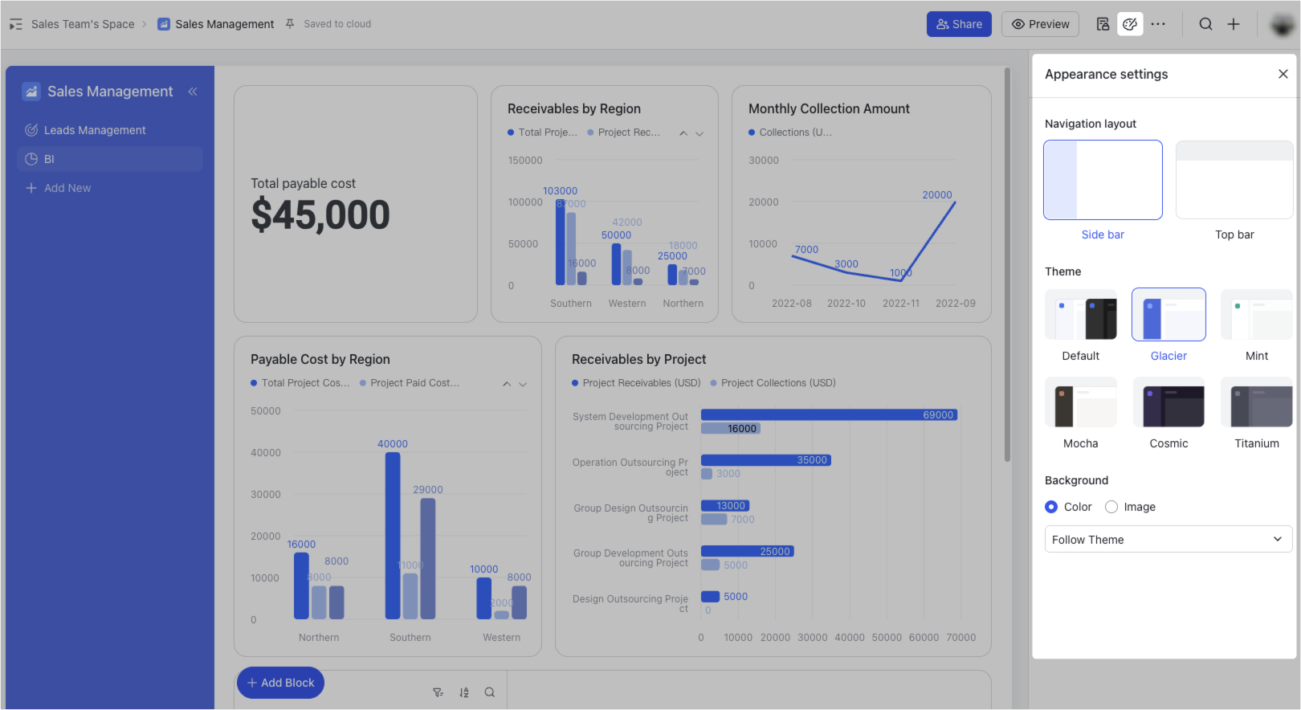Open Leads Management in the sidebar
Viewport: 1301px width, 710px height.
pos(110,130)
